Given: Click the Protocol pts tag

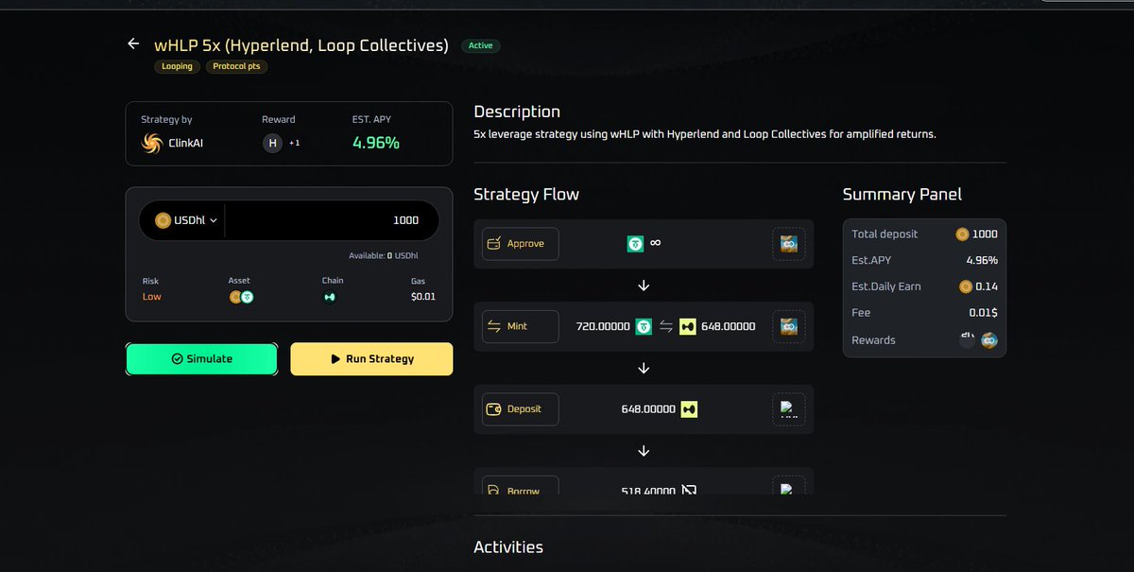Looking at the screenshot, I should [236, 67].
